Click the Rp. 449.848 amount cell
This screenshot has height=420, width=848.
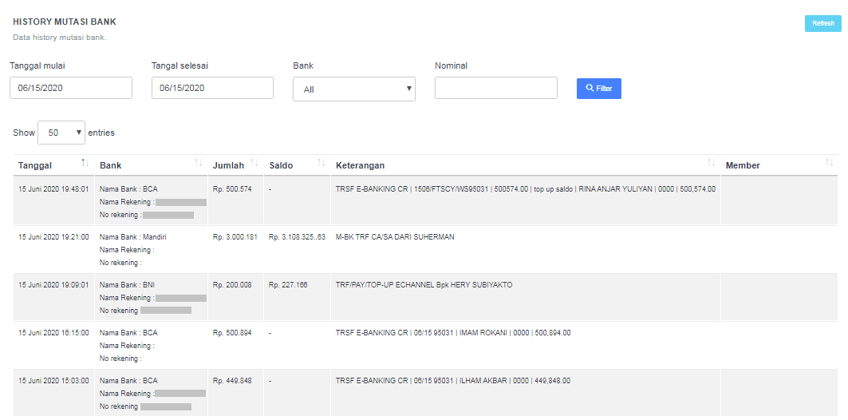click(232, 381)
